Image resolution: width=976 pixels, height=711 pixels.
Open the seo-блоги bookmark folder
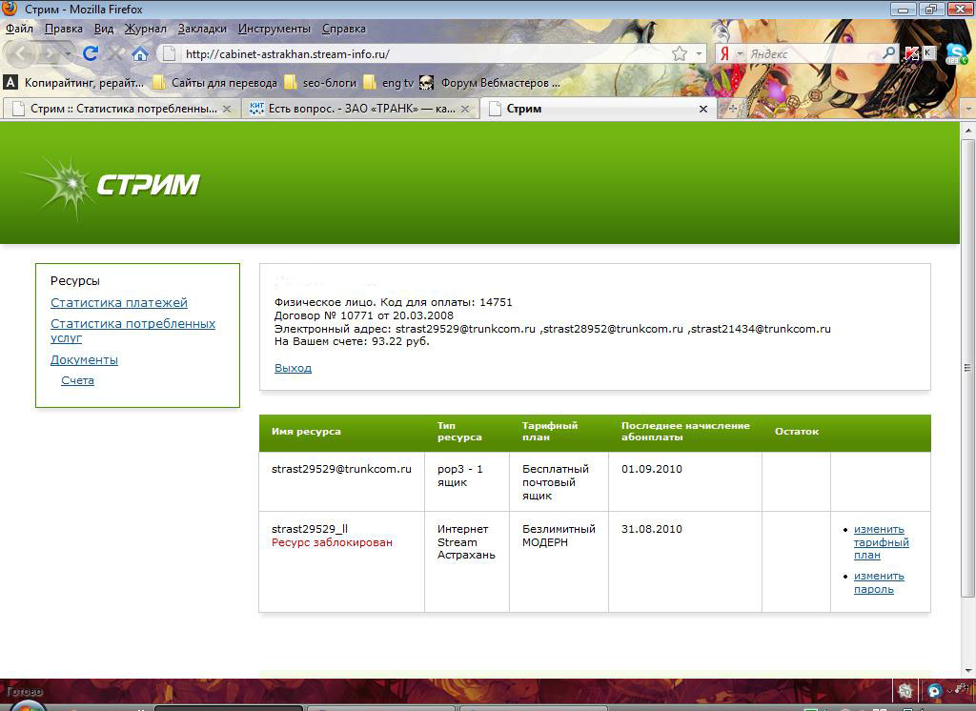coord(320,83)
